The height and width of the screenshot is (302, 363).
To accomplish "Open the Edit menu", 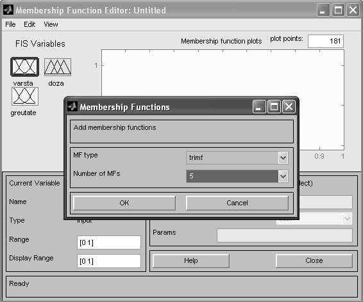I will [x=30, y=24].
